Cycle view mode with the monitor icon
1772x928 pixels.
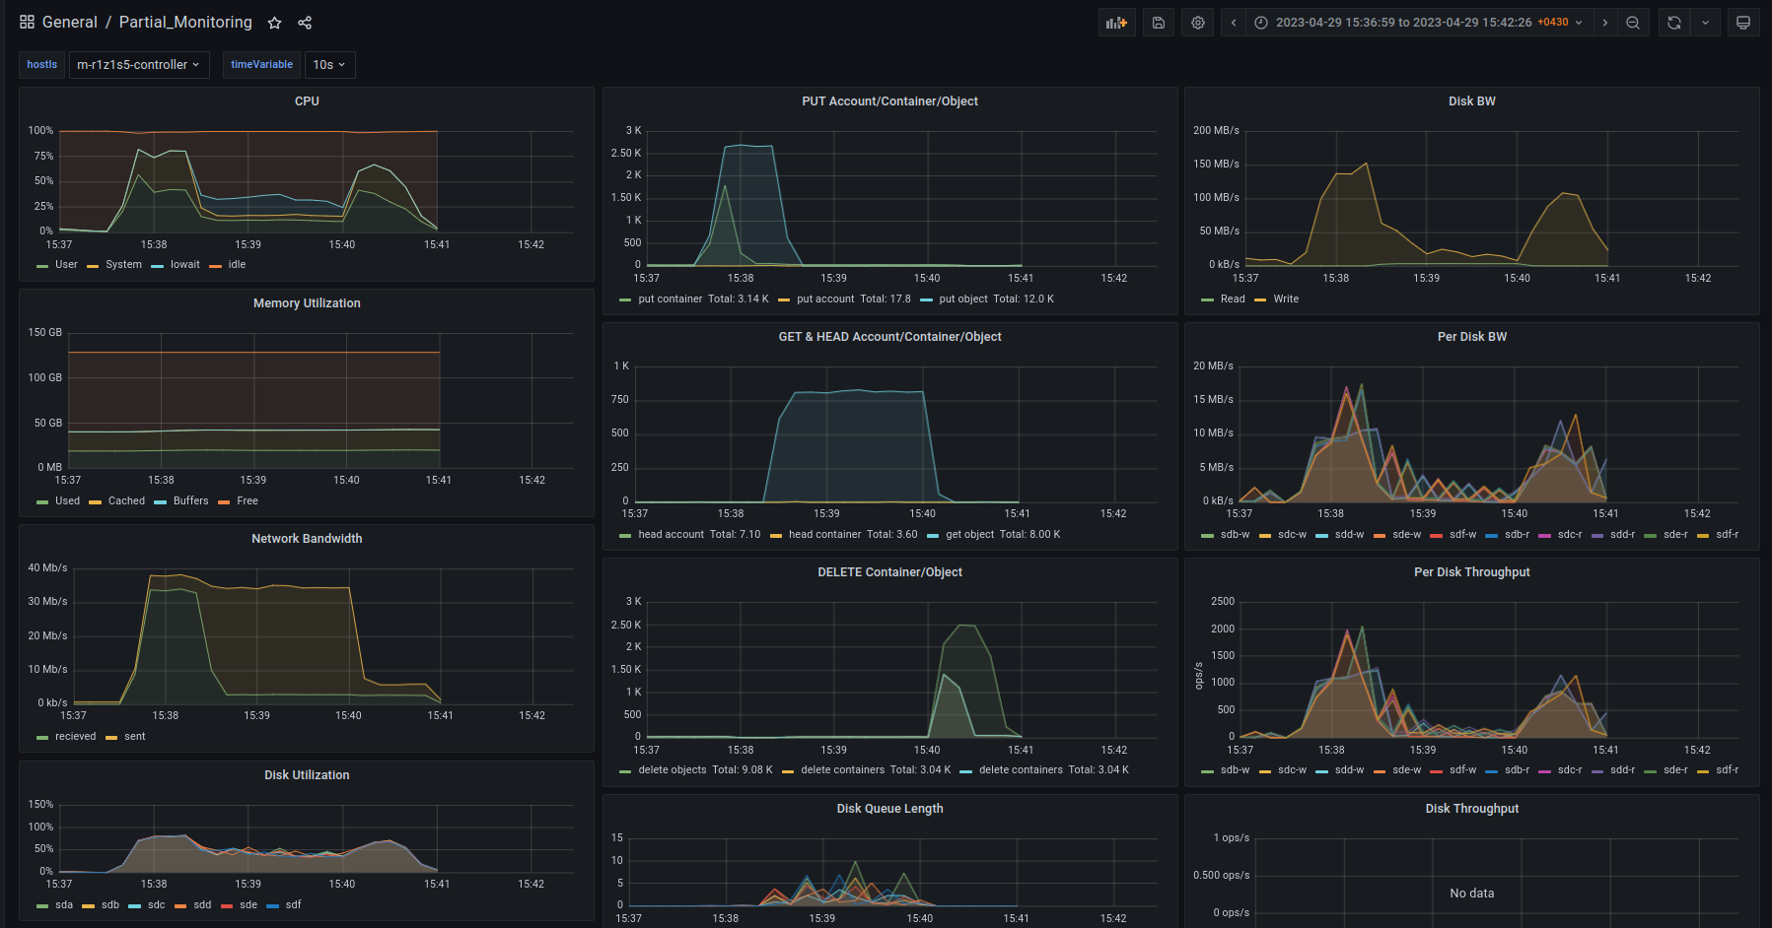click(1743, 23)
